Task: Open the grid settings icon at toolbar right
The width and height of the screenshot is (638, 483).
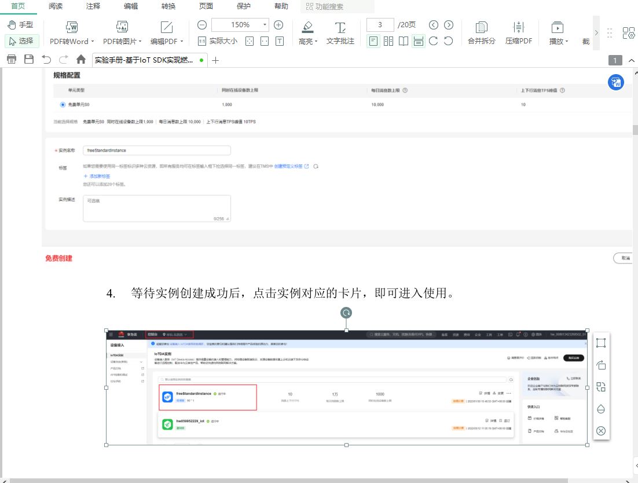Action: pos(628,33)
